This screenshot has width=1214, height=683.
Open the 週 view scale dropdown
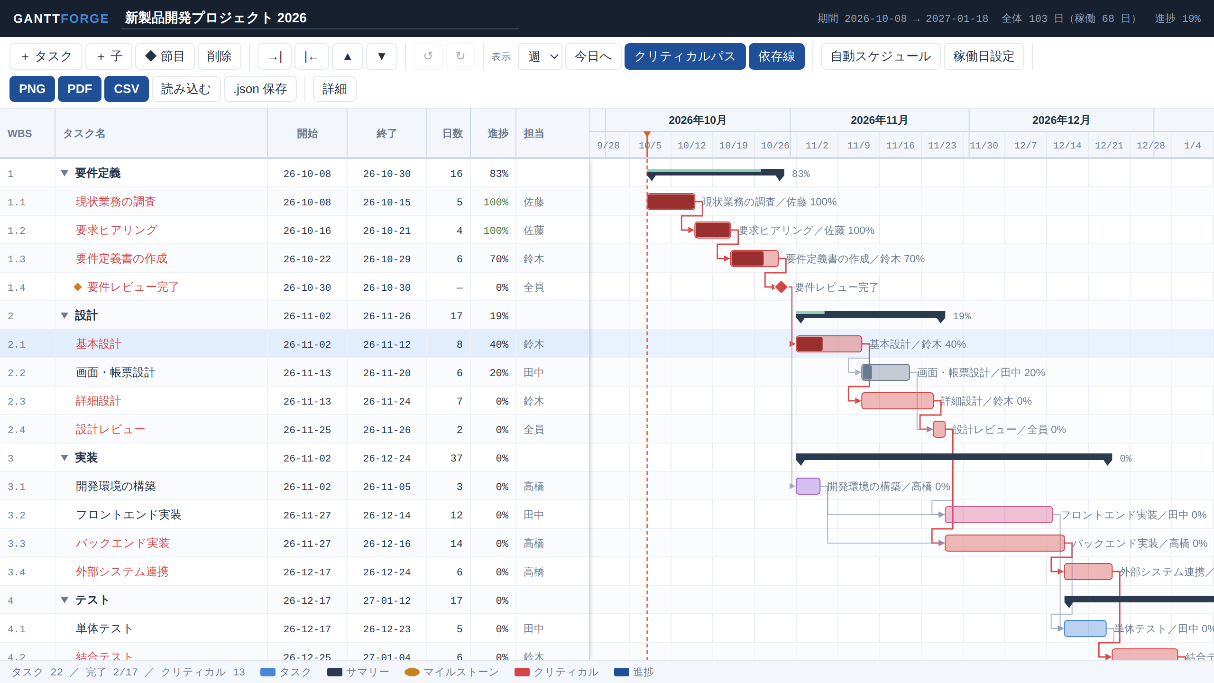[540, 56]
